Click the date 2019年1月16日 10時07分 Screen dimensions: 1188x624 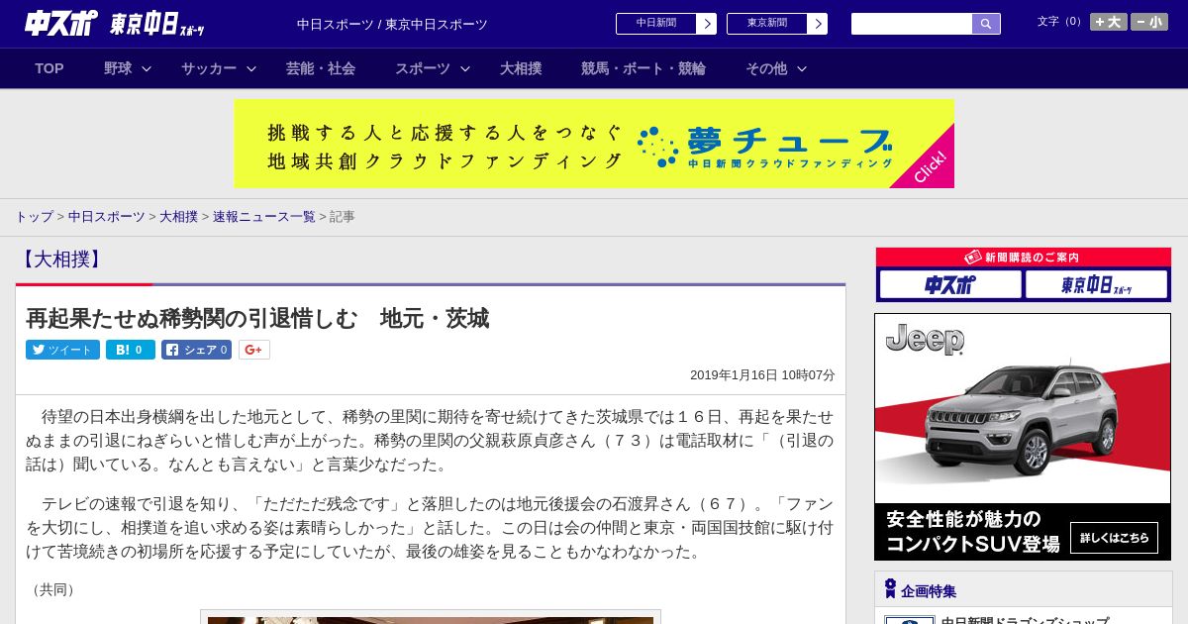click(762, 375)
